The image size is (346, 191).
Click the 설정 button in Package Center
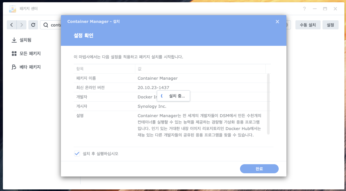pos(330,25)
